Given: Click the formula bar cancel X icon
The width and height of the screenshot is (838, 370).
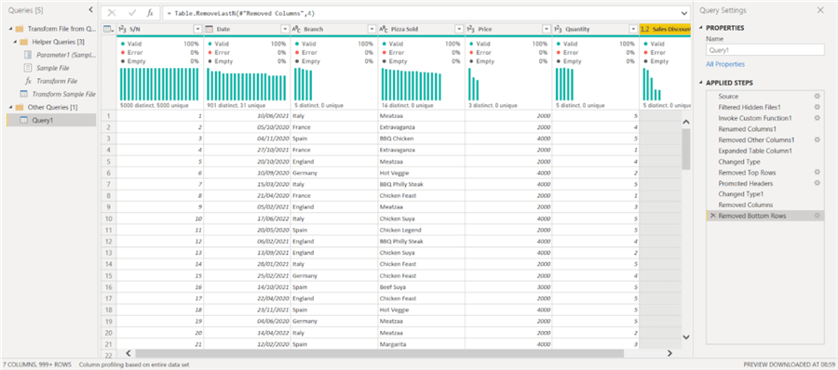Looking at the screenshot, I should pyautogui.click(x=111, y=13).
